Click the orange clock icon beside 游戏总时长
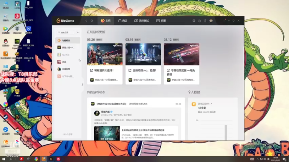This screenshot has width=289, height=162. click(194, 104)
